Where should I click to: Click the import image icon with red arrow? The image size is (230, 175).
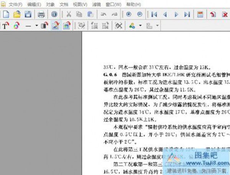point(67,26)
